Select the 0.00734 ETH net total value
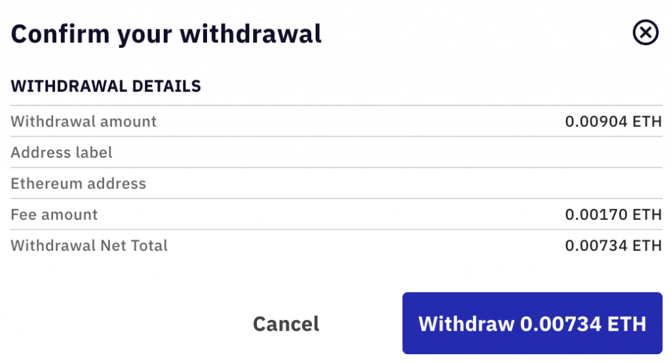Image resolution: width=671 pixels, height=362 pixels. (x=613, y=245)
